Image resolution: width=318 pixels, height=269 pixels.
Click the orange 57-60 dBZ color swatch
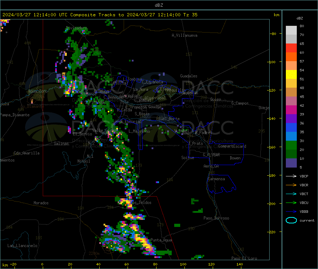[291, 57]
